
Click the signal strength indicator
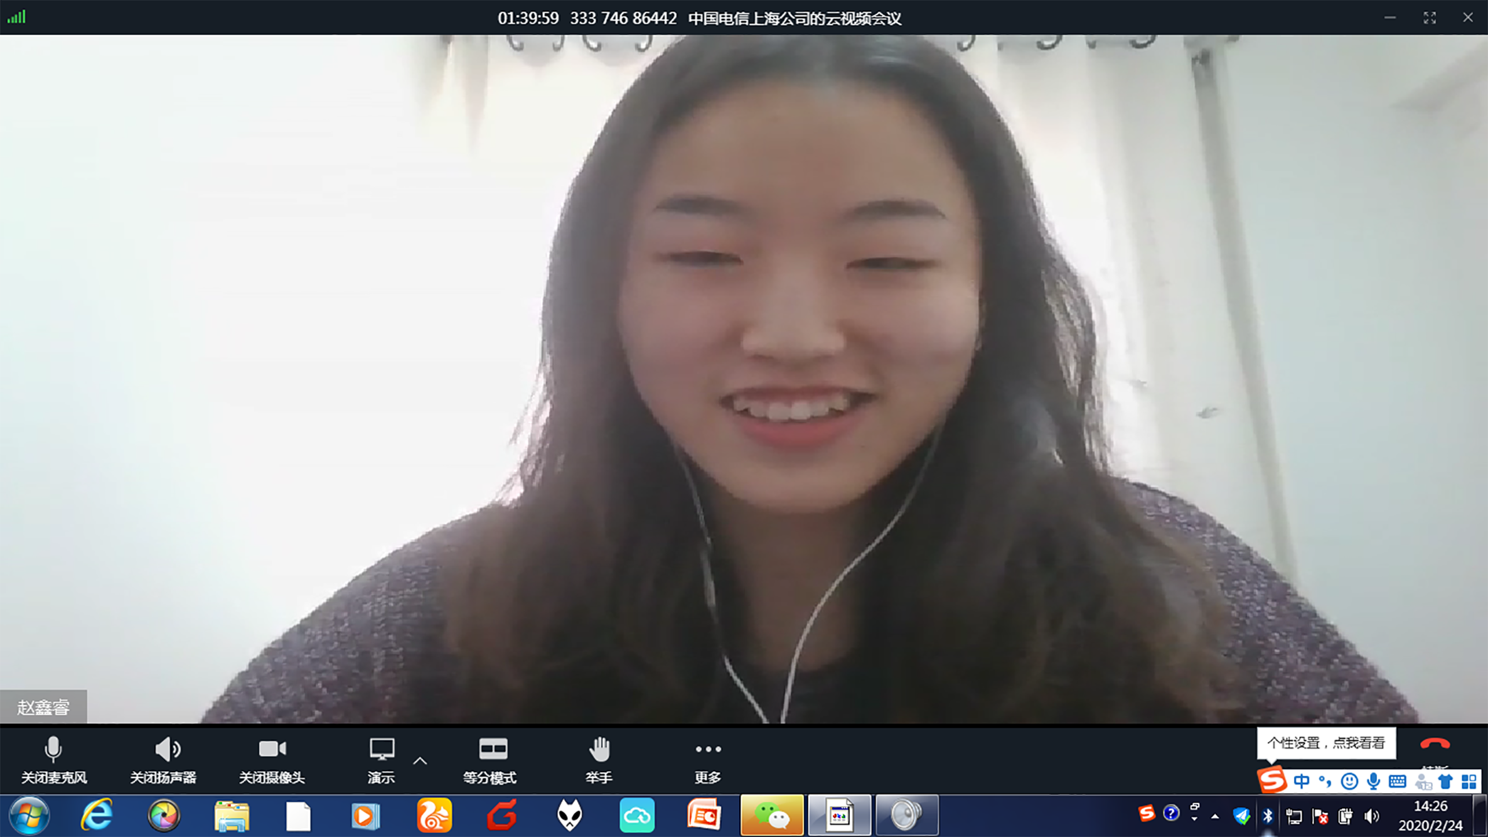point(16,17)
